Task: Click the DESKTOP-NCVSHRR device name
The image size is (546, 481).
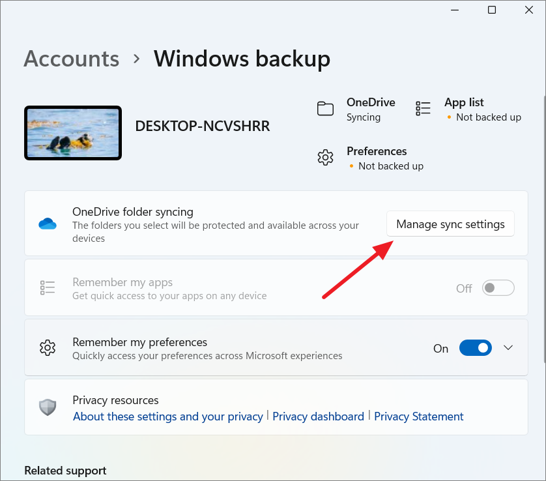Action: (x=203, y=126)
